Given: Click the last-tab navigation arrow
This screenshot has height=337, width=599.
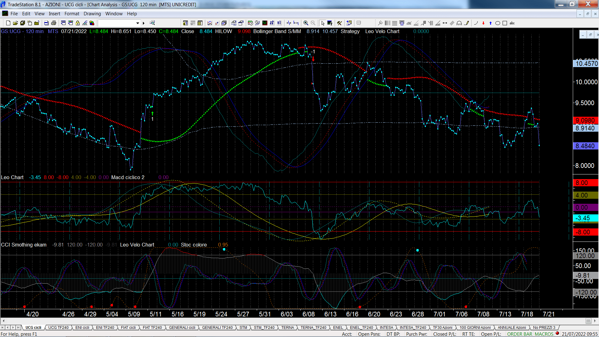Looking at the screenshot, I should pos(18,328).
